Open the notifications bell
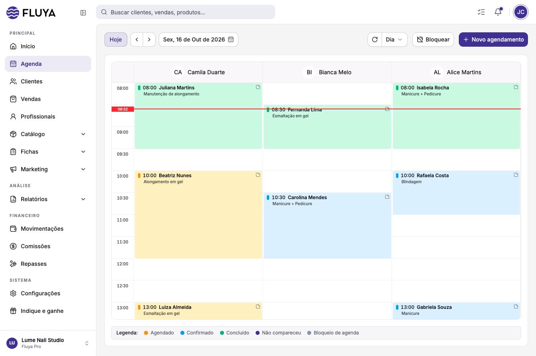536x356 pixels. click(x=498, y=12)
